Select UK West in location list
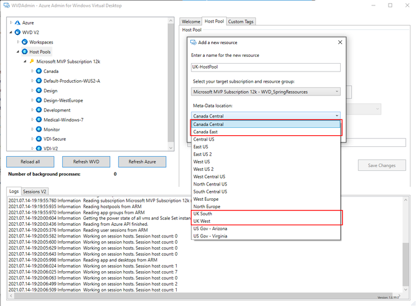 (266, 221)
